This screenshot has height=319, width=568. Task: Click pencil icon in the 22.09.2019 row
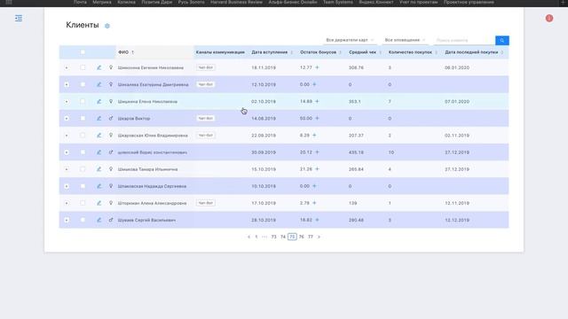pos(99,136)
